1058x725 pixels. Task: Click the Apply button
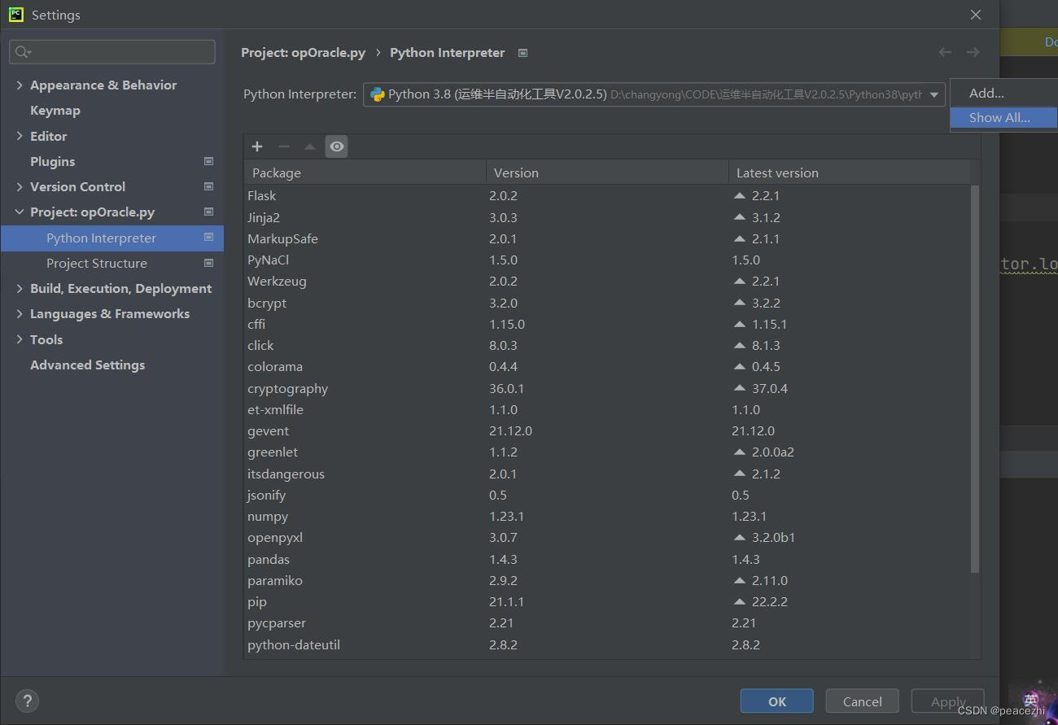[x=947, y=701]
